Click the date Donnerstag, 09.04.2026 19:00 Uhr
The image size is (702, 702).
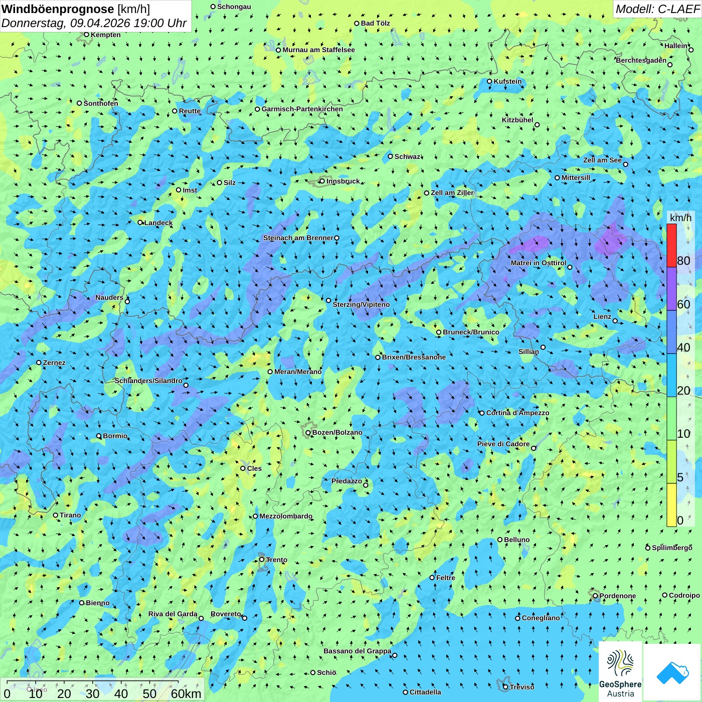[x=94, y=23]
